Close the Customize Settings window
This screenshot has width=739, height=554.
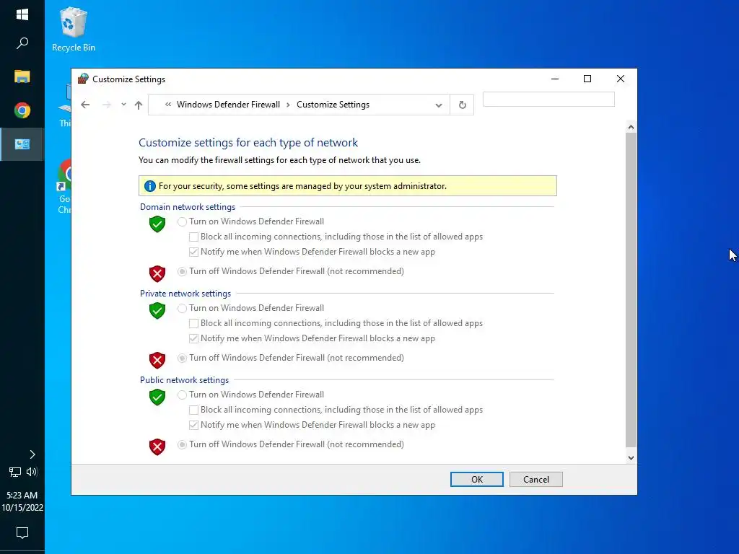[x=620, y=79]
